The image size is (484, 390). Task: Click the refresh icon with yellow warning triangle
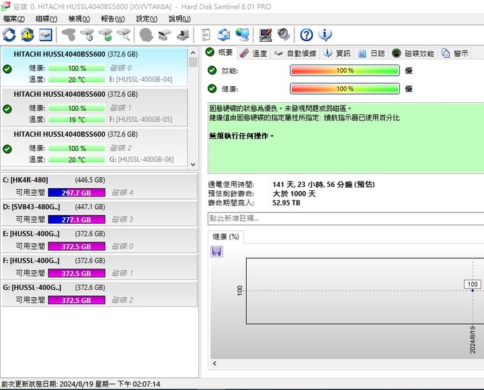point(28,34)
